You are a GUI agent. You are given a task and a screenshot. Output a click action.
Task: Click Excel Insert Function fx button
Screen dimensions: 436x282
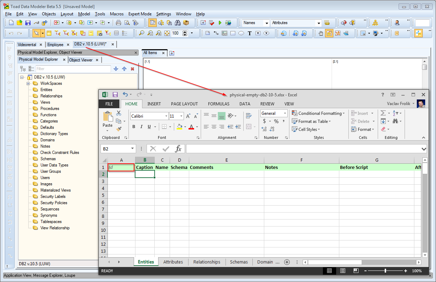tap(178, 149)
